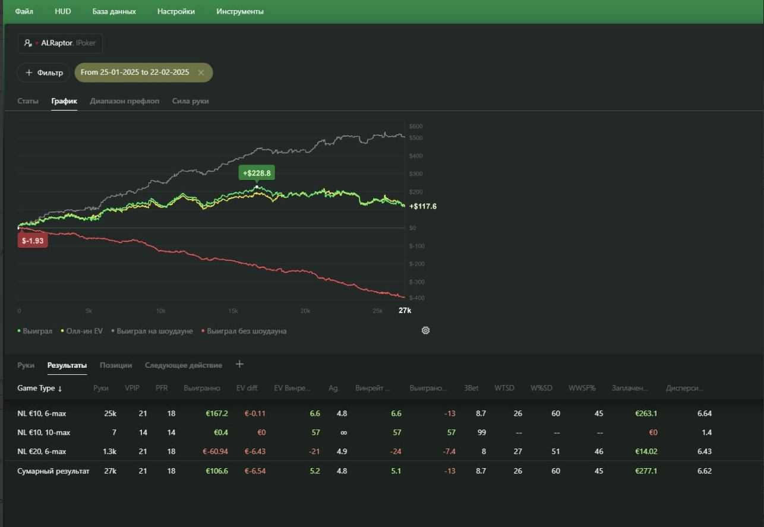Click the €277.1 total rake cell
764x527 pixels.
646,471
